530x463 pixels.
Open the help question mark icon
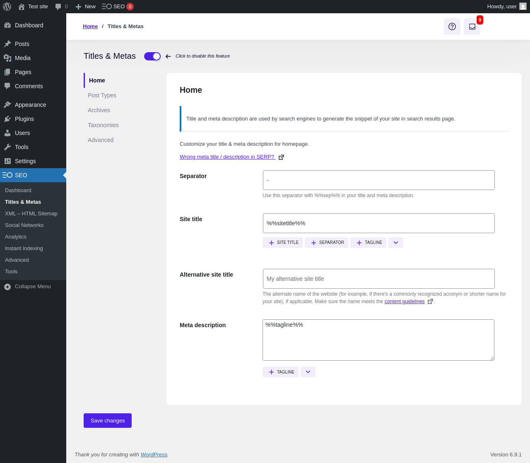452,27
